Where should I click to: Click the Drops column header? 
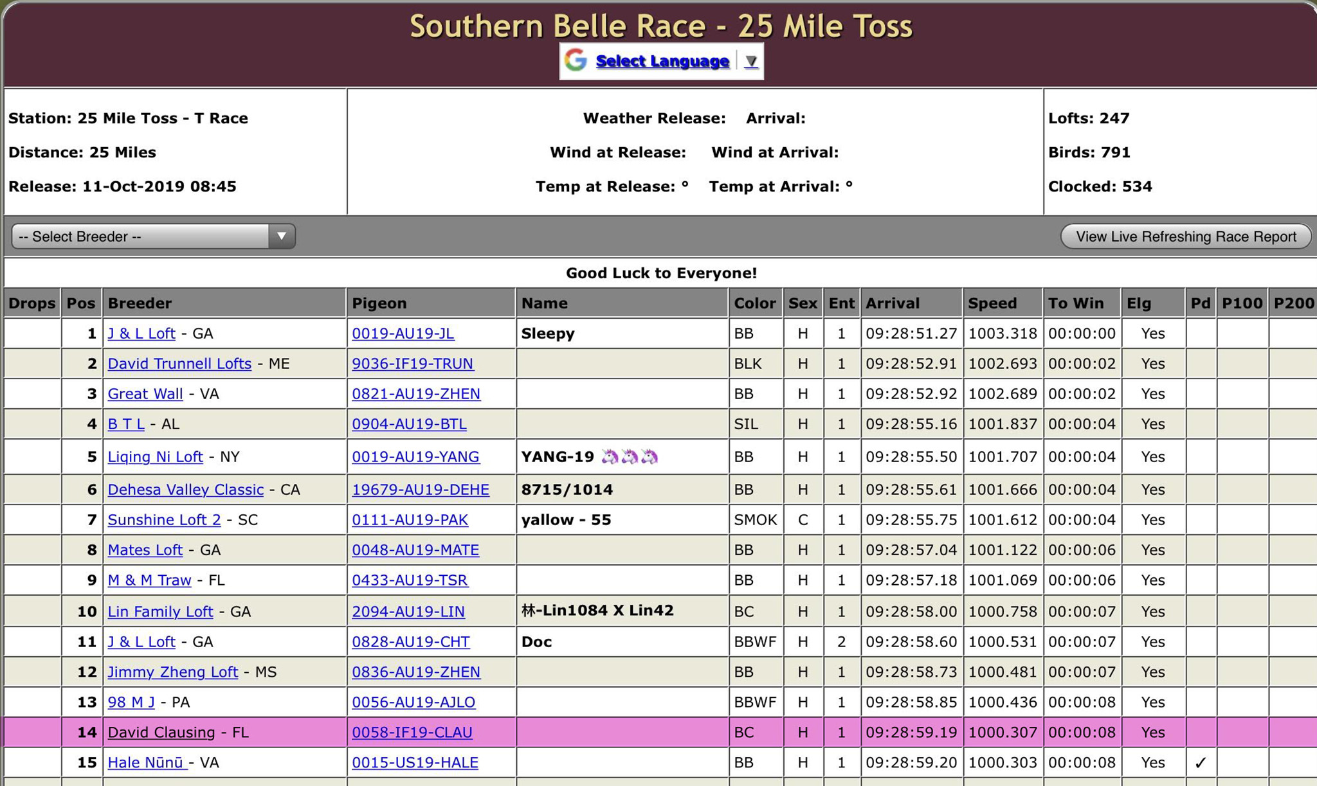tap(32, 303)
